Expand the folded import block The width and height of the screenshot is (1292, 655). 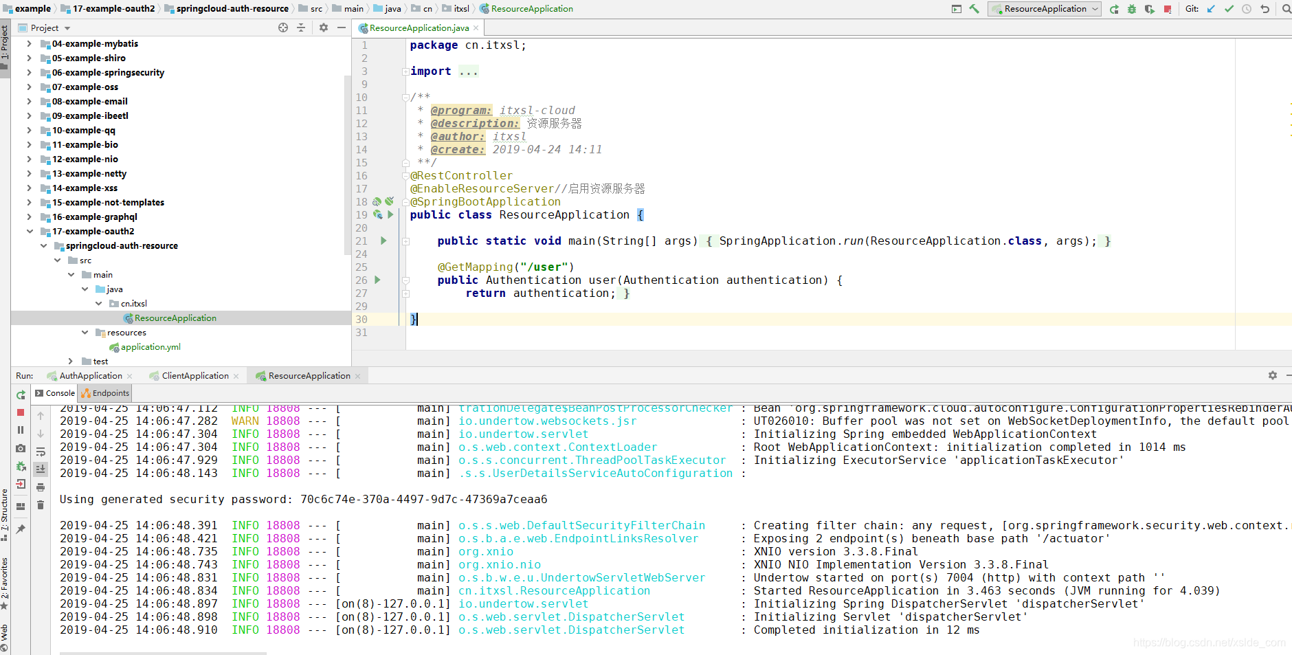405,71
